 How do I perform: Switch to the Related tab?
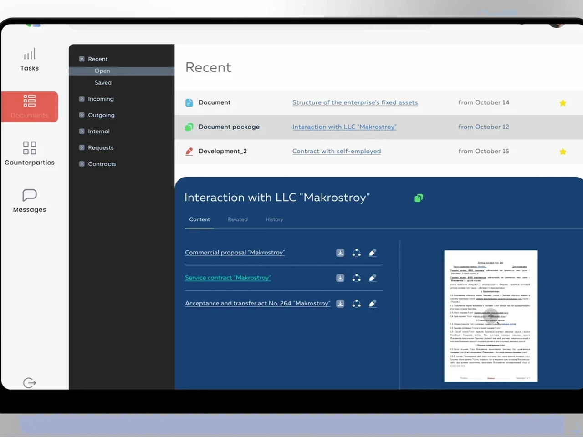point(238,219)
